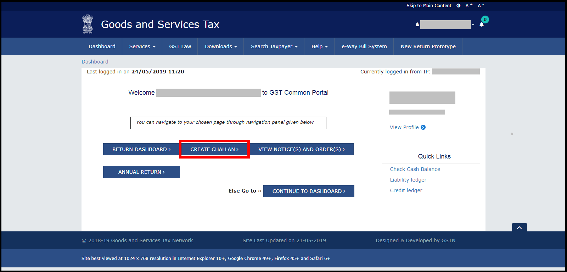Click 'Site Last Updated on 21-05-2019' text
This screenshot has width=567, height=272.
point(284,240)
